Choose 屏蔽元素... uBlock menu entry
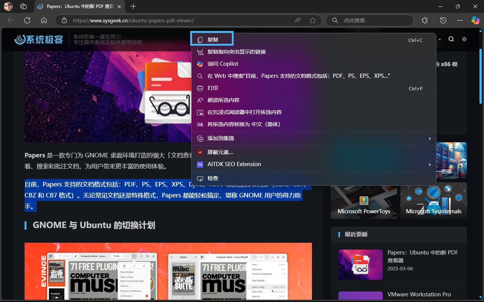Screen dimensions: 484x302 tap(314, 152)
